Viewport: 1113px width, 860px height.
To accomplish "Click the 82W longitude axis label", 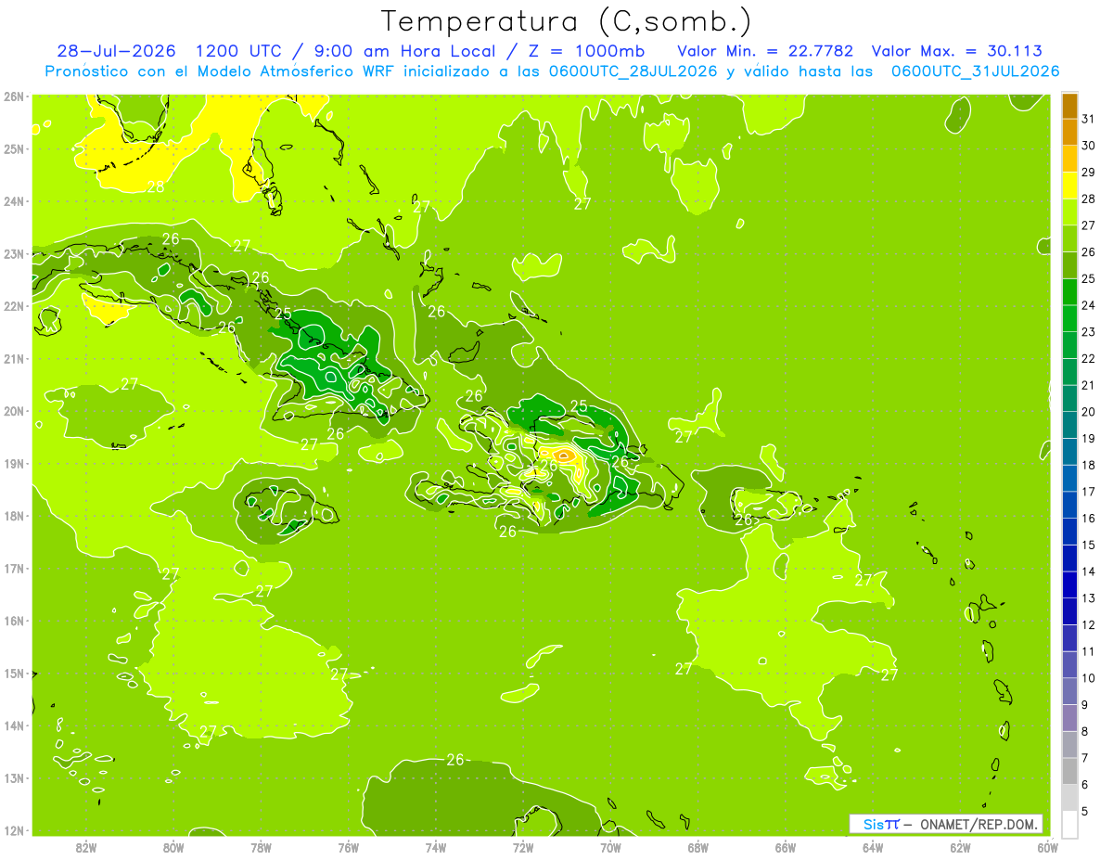I will (86, 847).
